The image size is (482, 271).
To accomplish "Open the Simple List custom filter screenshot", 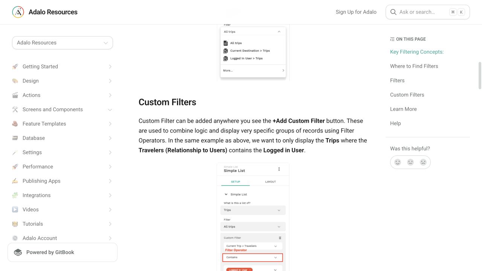I will (253, 217).
